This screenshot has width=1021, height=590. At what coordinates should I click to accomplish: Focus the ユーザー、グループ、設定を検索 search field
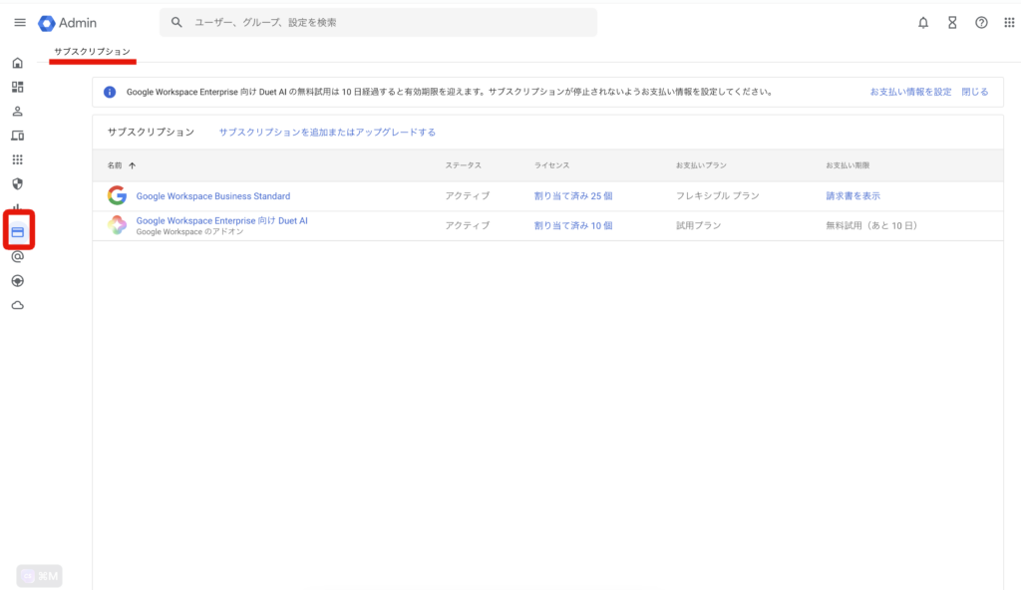[x=378, y=22]
